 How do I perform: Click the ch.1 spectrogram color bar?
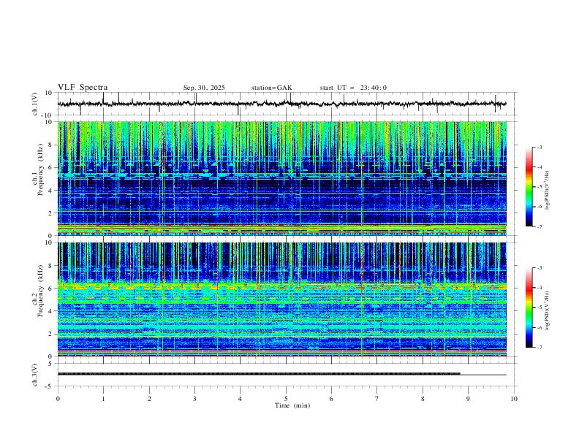(x=529, y=187)
